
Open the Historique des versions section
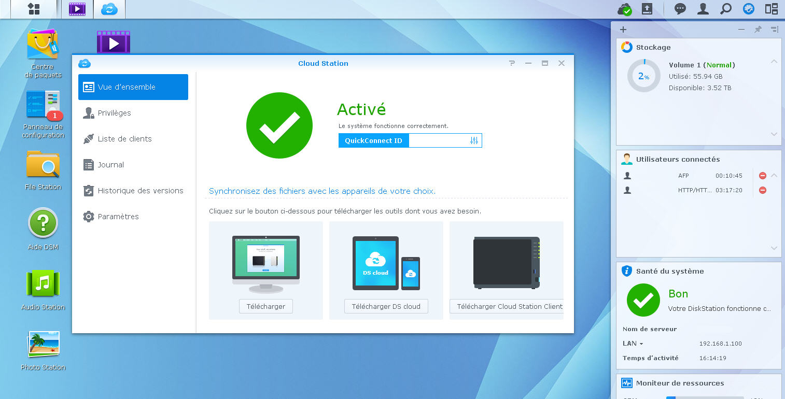click(140, 191)
